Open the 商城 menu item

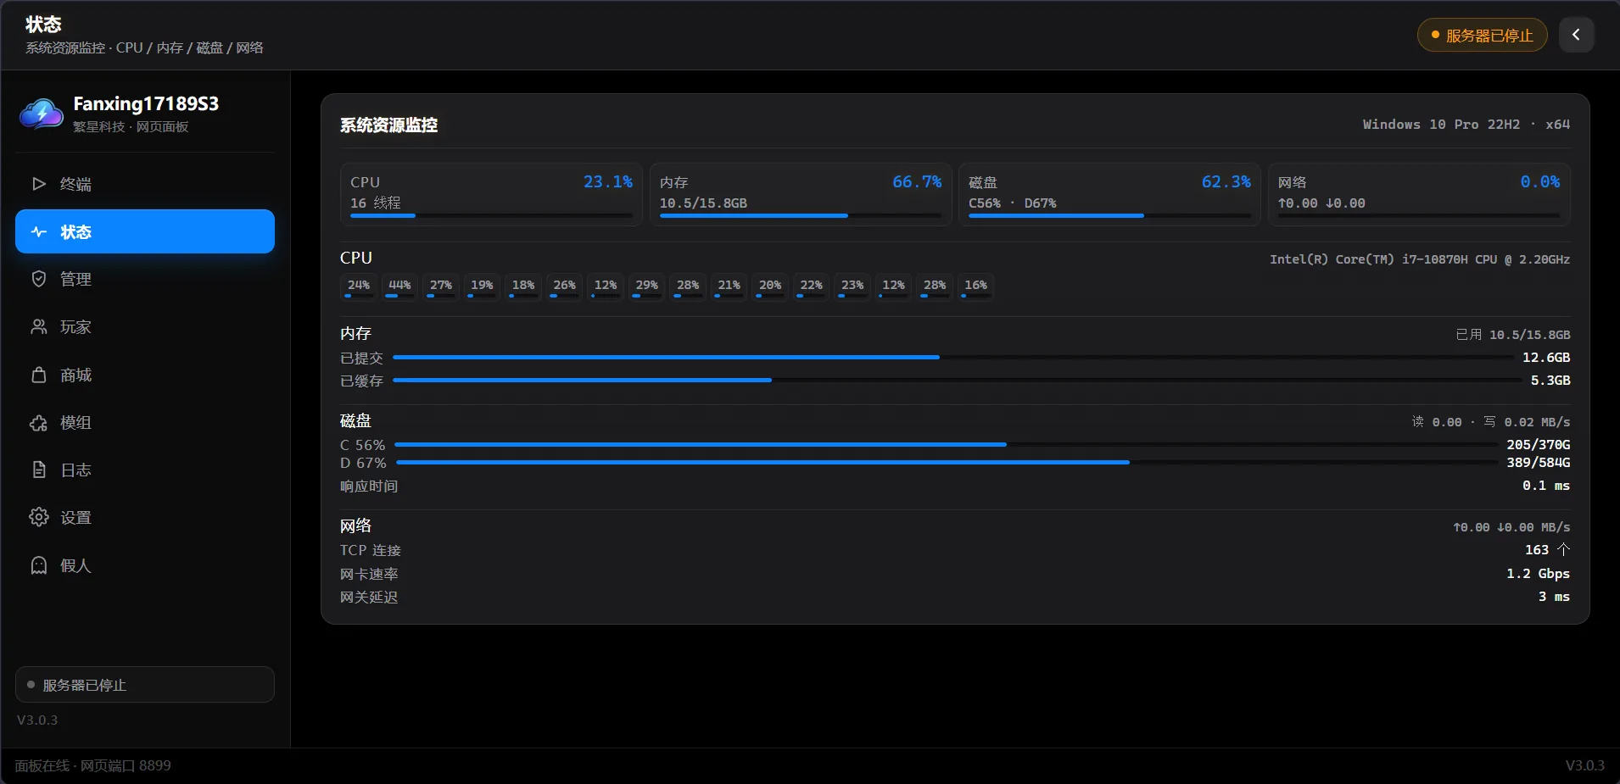[145, 375]
